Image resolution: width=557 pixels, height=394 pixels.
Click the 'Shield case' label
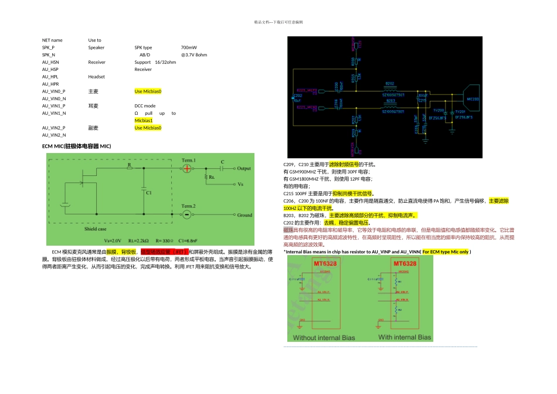[x=95, y=229]
